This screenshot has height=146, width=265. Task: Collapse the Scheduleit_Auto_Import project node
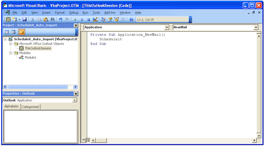(5, 39)
